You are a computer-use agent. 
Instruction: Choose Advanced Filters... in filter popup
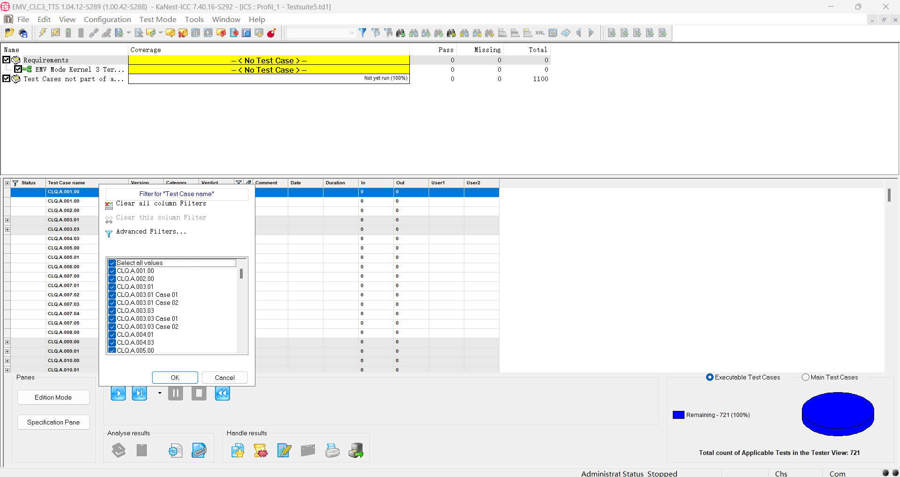151,232
